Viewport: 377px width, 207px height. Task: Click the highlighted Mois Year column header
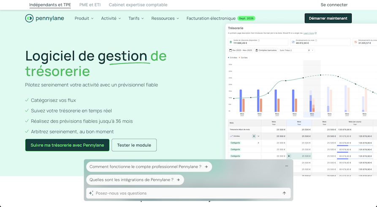pos(299,123)
